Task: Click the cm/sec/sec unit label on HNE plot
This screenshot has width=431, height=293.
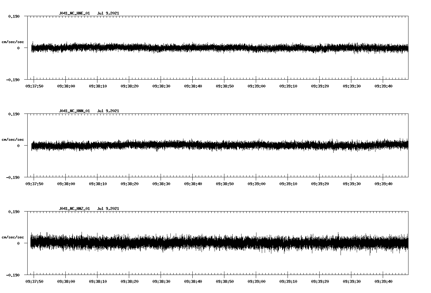Action: 13,42
